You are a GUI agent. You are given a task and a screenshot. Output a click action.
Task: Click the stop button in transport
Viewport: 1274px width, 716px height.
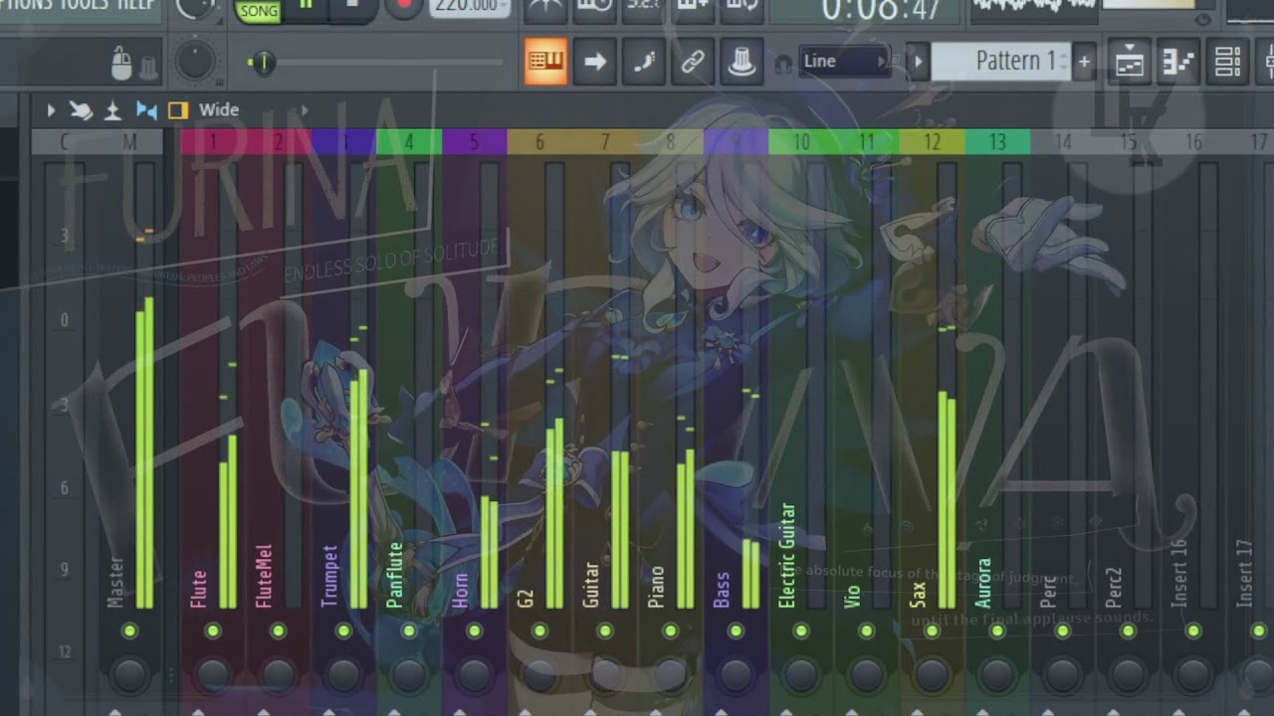click(352, 6)
